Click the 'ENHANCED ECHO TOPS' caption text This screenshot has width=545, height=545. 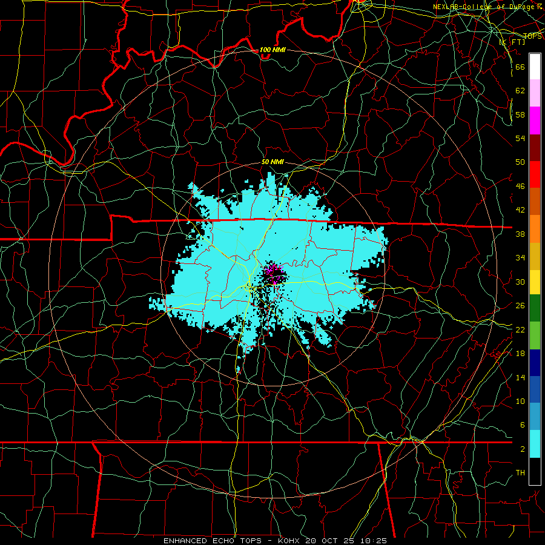(x=213, y=541)
